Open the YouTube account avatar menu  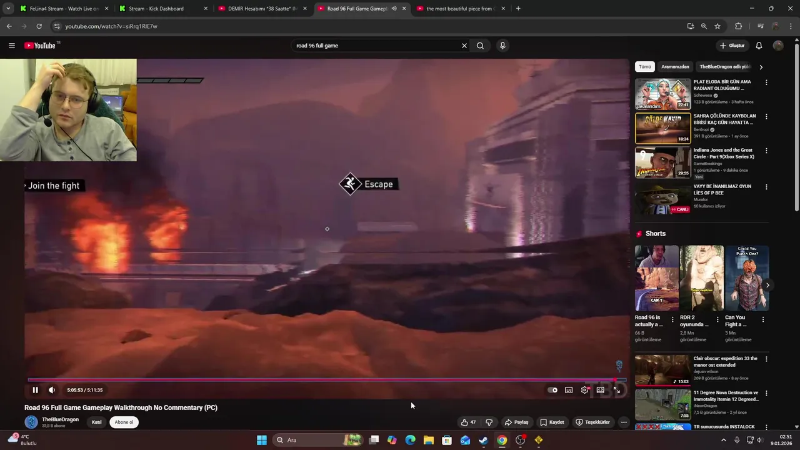(x=778, y=46)
